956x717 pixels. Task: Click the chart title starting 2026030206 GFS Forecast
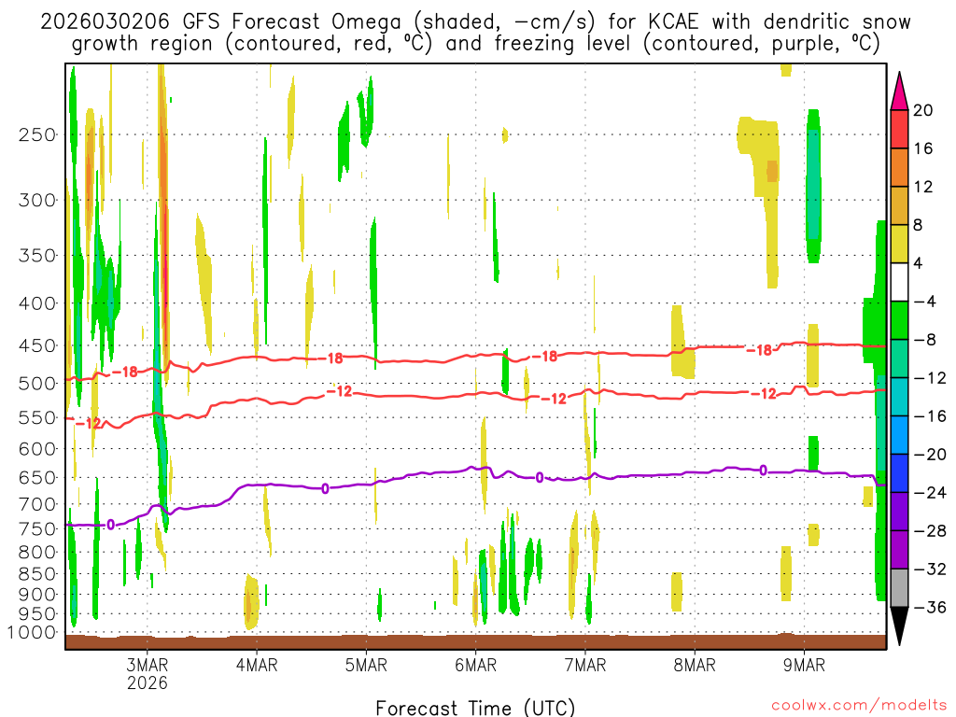[x=475, y=33]
